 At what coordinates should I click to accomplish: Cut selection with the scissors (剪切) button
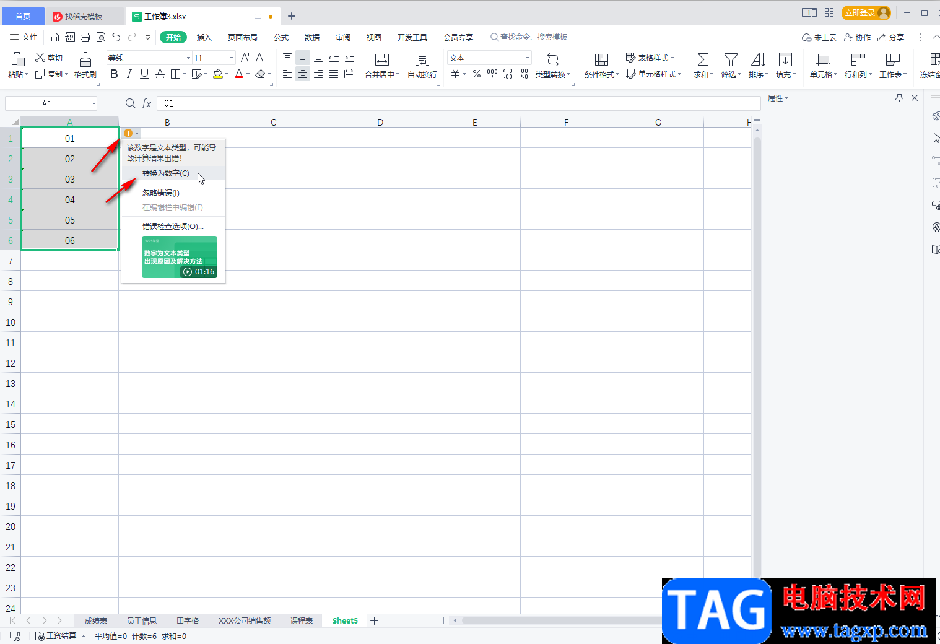[49, 58]
